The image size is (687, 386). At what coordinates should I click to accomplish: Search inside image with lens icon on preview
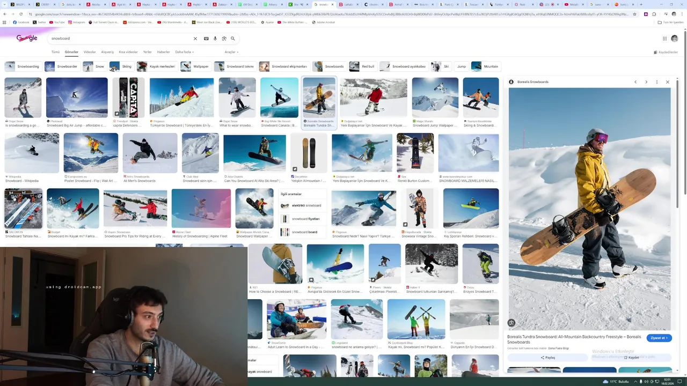511,323
